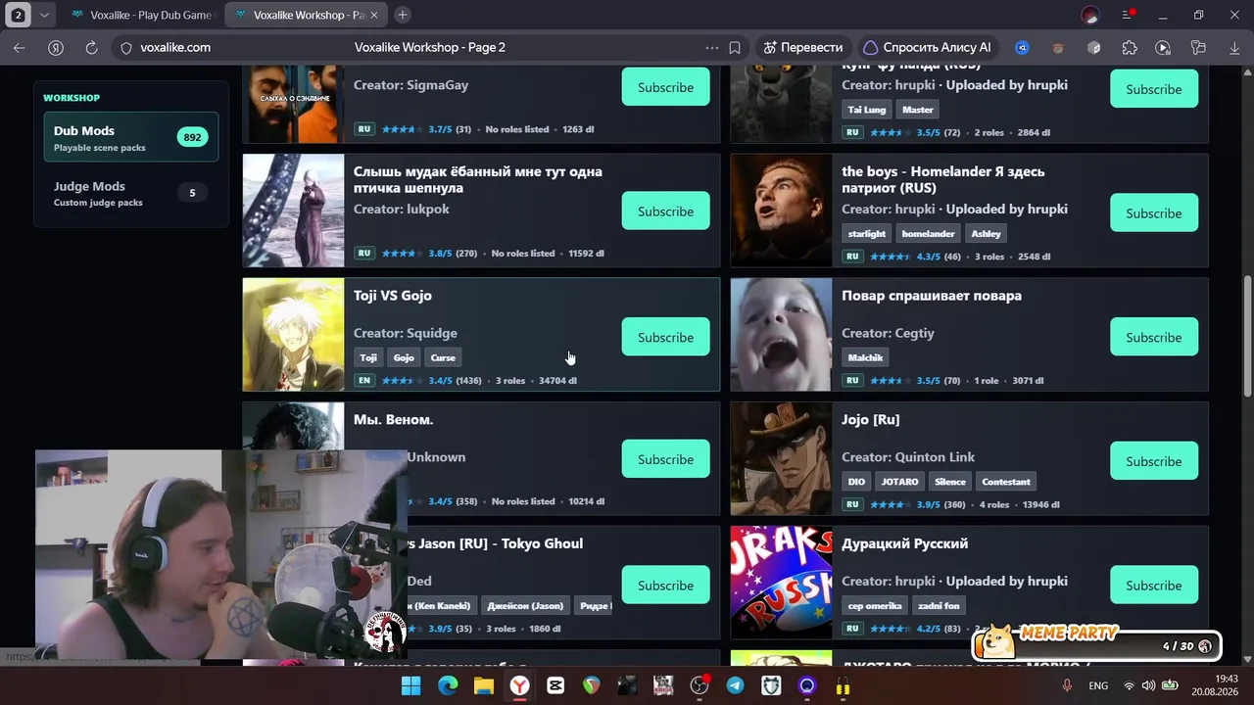The height and width of the screenshot is (705, 1254).
Task: Show site protection shield info
Action: [125, 47]
